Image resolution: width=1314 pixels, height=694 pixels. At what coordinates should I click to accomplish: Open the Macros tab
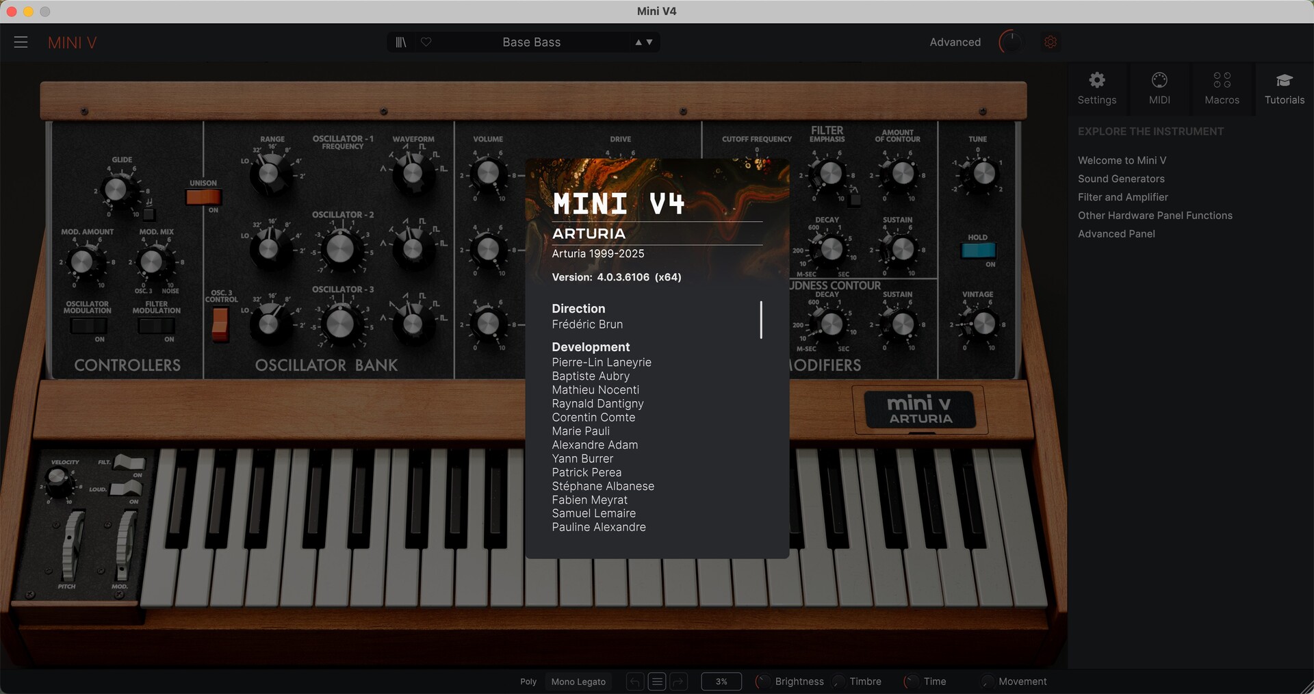1222,89
